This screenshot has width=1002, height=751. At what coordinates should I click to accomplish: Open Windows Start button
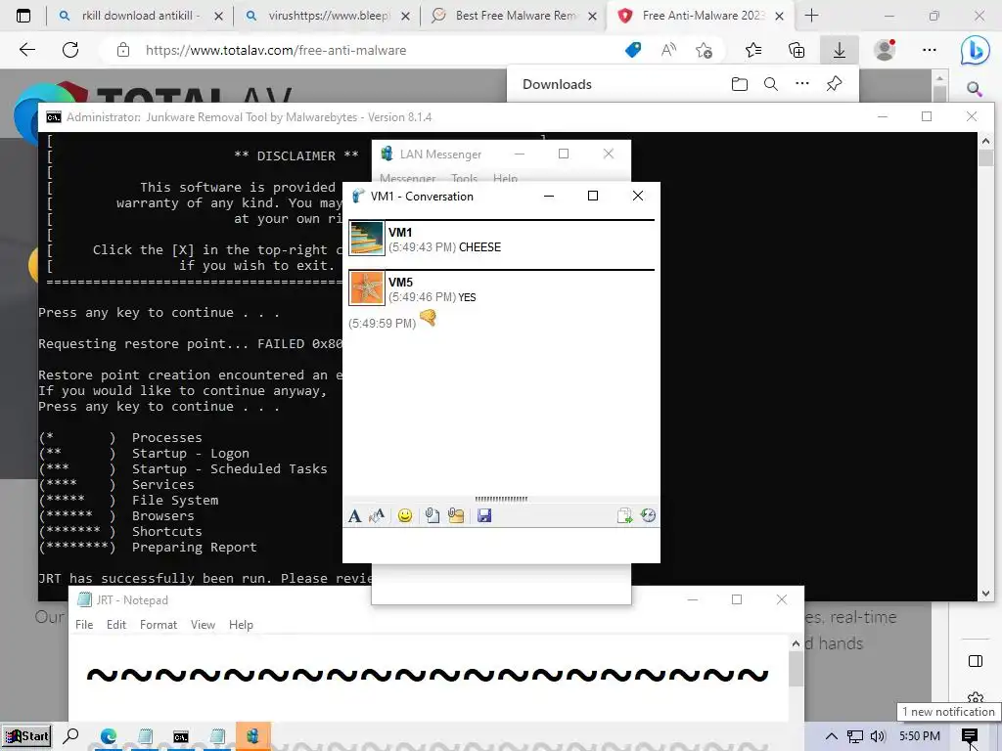point(26,736)
